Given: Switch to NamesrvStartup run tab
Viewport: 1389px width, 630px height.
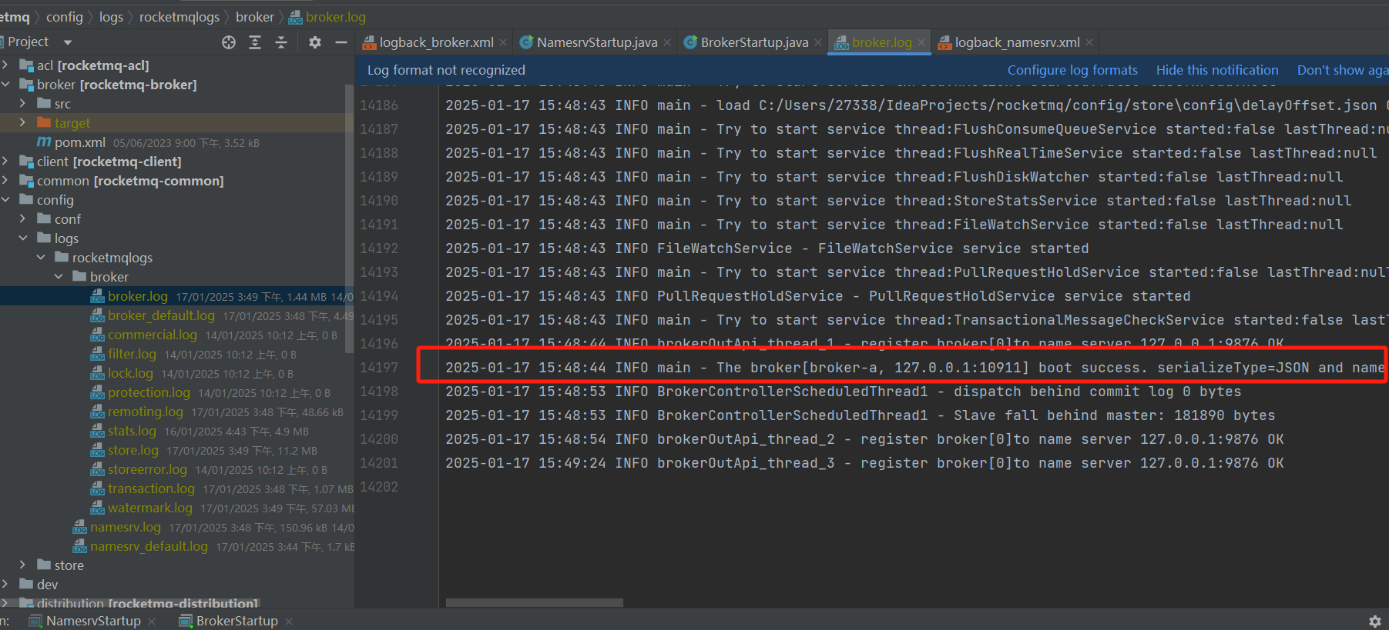Looking at the screenshot, I should (x=93, y=621).
